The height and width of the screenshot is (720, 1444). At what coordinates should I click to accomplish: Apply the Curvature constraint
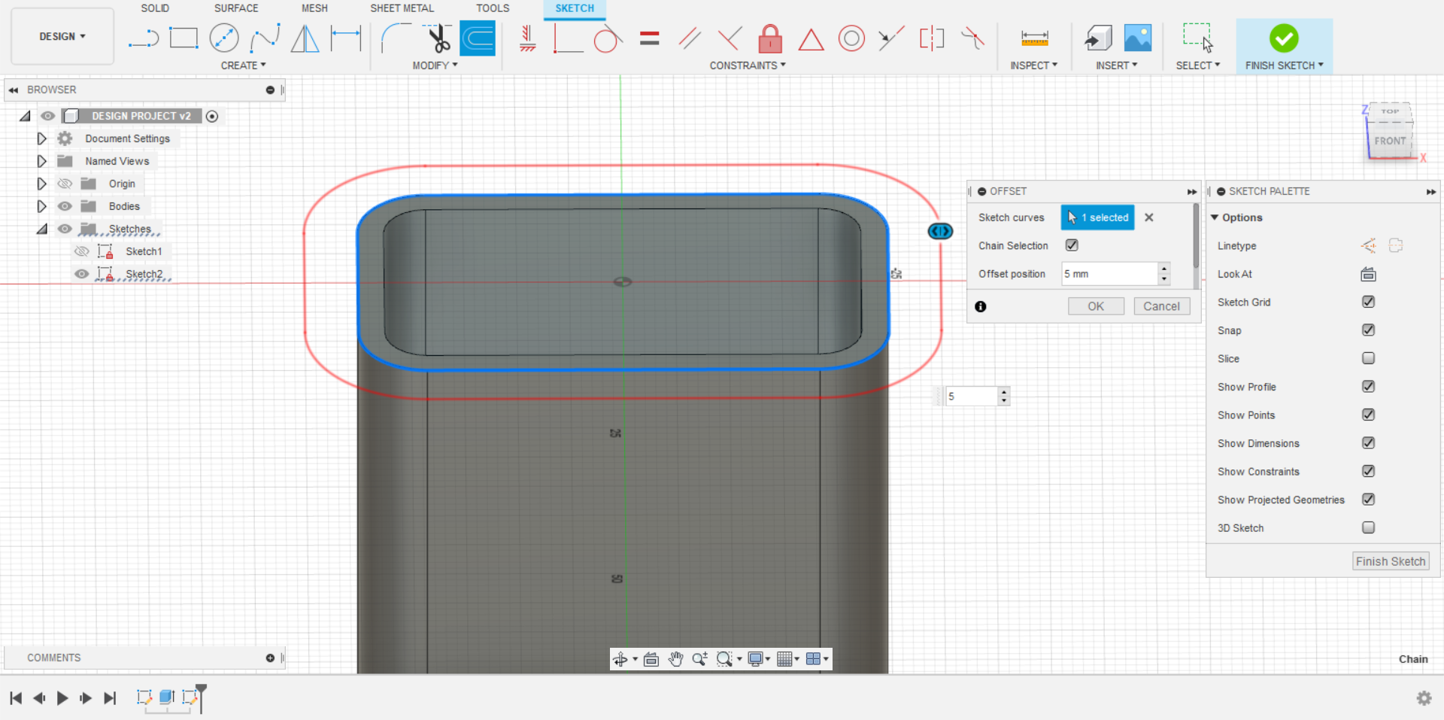[x=972, y=38]
